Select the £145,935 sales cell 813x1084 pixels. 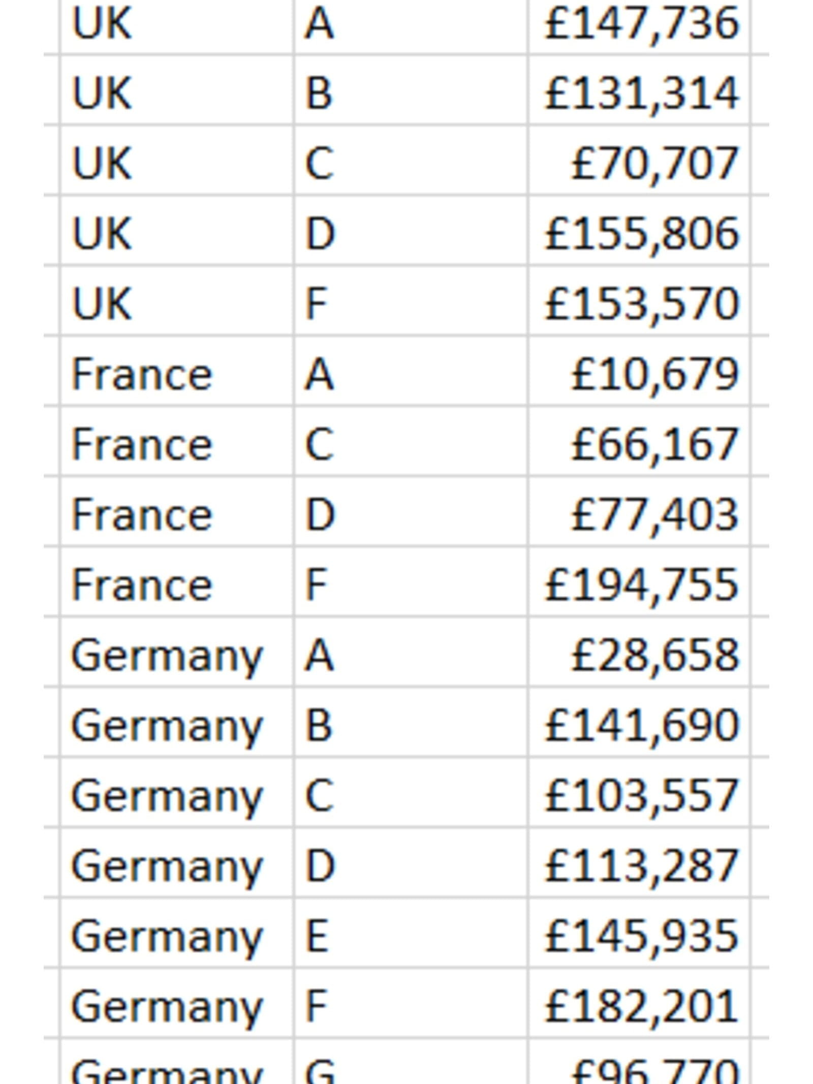639,936
